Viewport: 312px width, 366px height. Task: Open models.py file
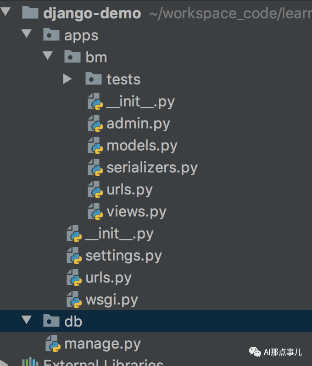coord(142,146)
